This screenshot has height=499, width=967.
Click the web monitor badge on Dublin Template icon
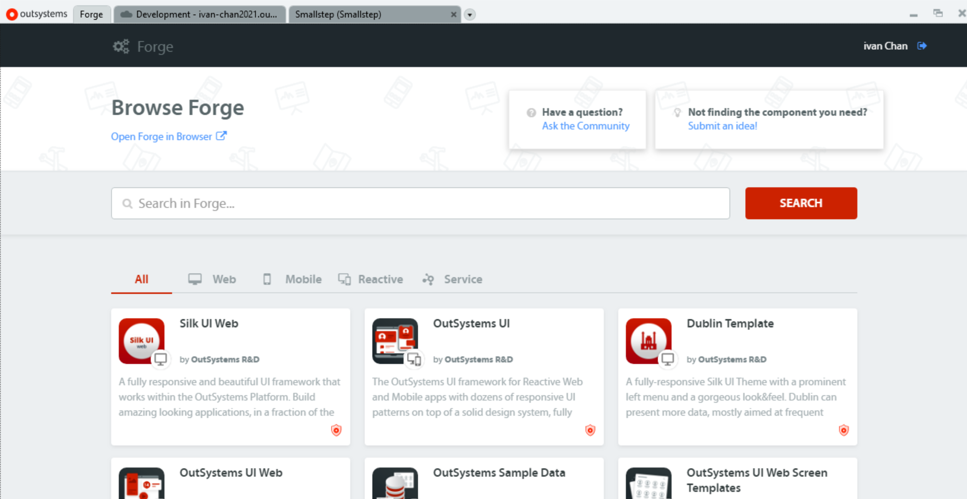point(668,359)
